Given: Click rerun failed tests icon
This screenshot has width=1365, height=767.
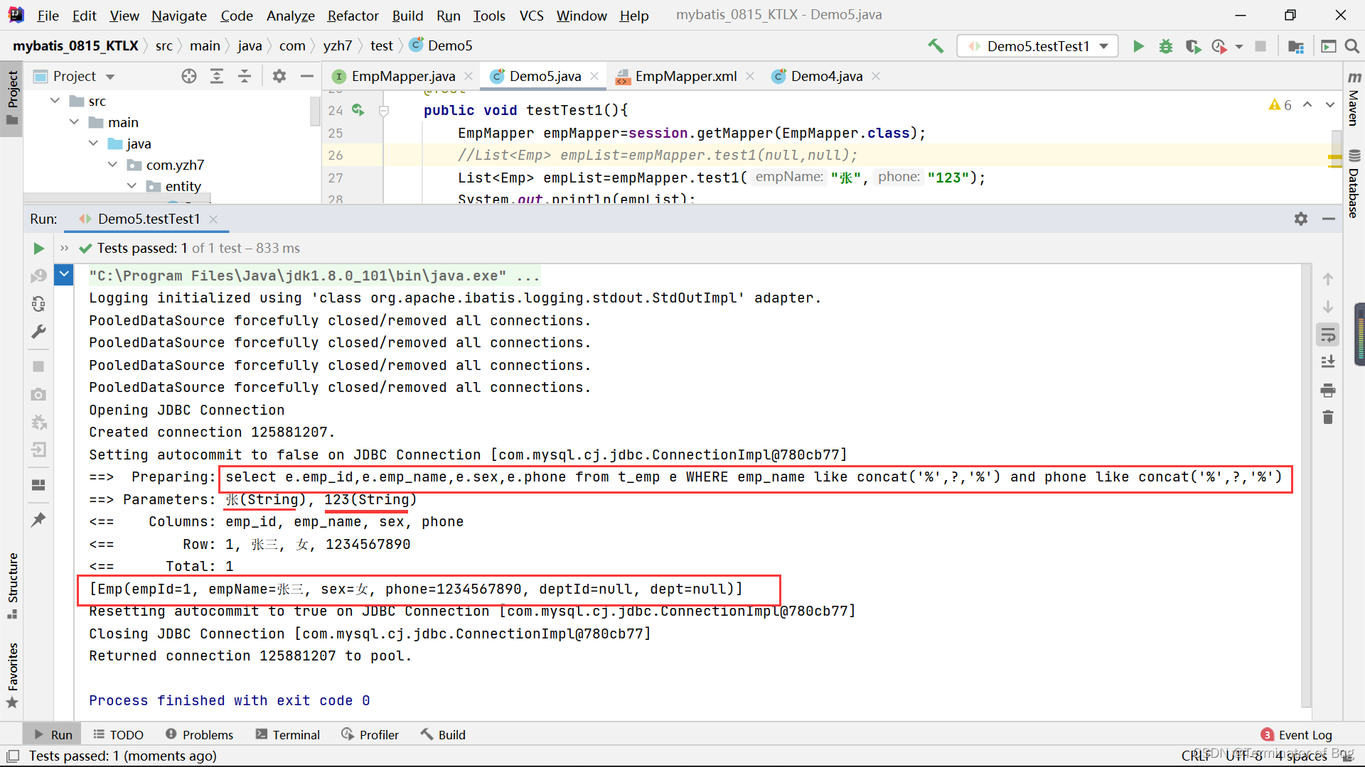Looking at the screenshot, I should point(38,276).
